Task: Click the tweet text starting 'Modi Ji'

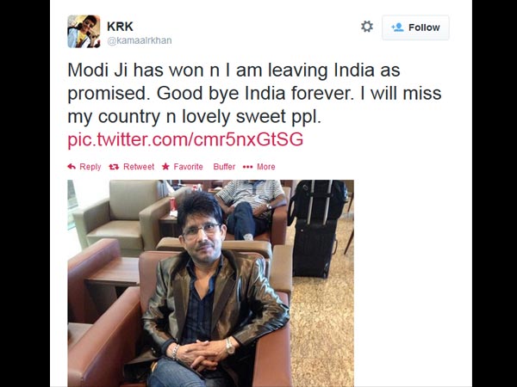Action: [x=254, y=93]
